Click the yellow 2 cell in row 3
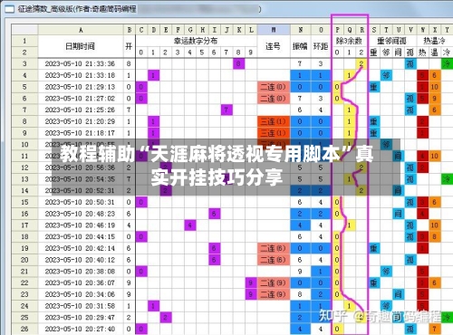Image resolution: width=453 pixels, height=335 pixels. tap(361, 63)
